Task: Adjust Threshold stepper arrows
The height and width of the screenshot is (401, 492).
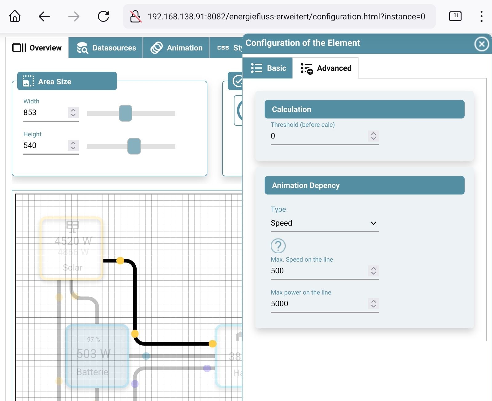Action: [374, 136]
